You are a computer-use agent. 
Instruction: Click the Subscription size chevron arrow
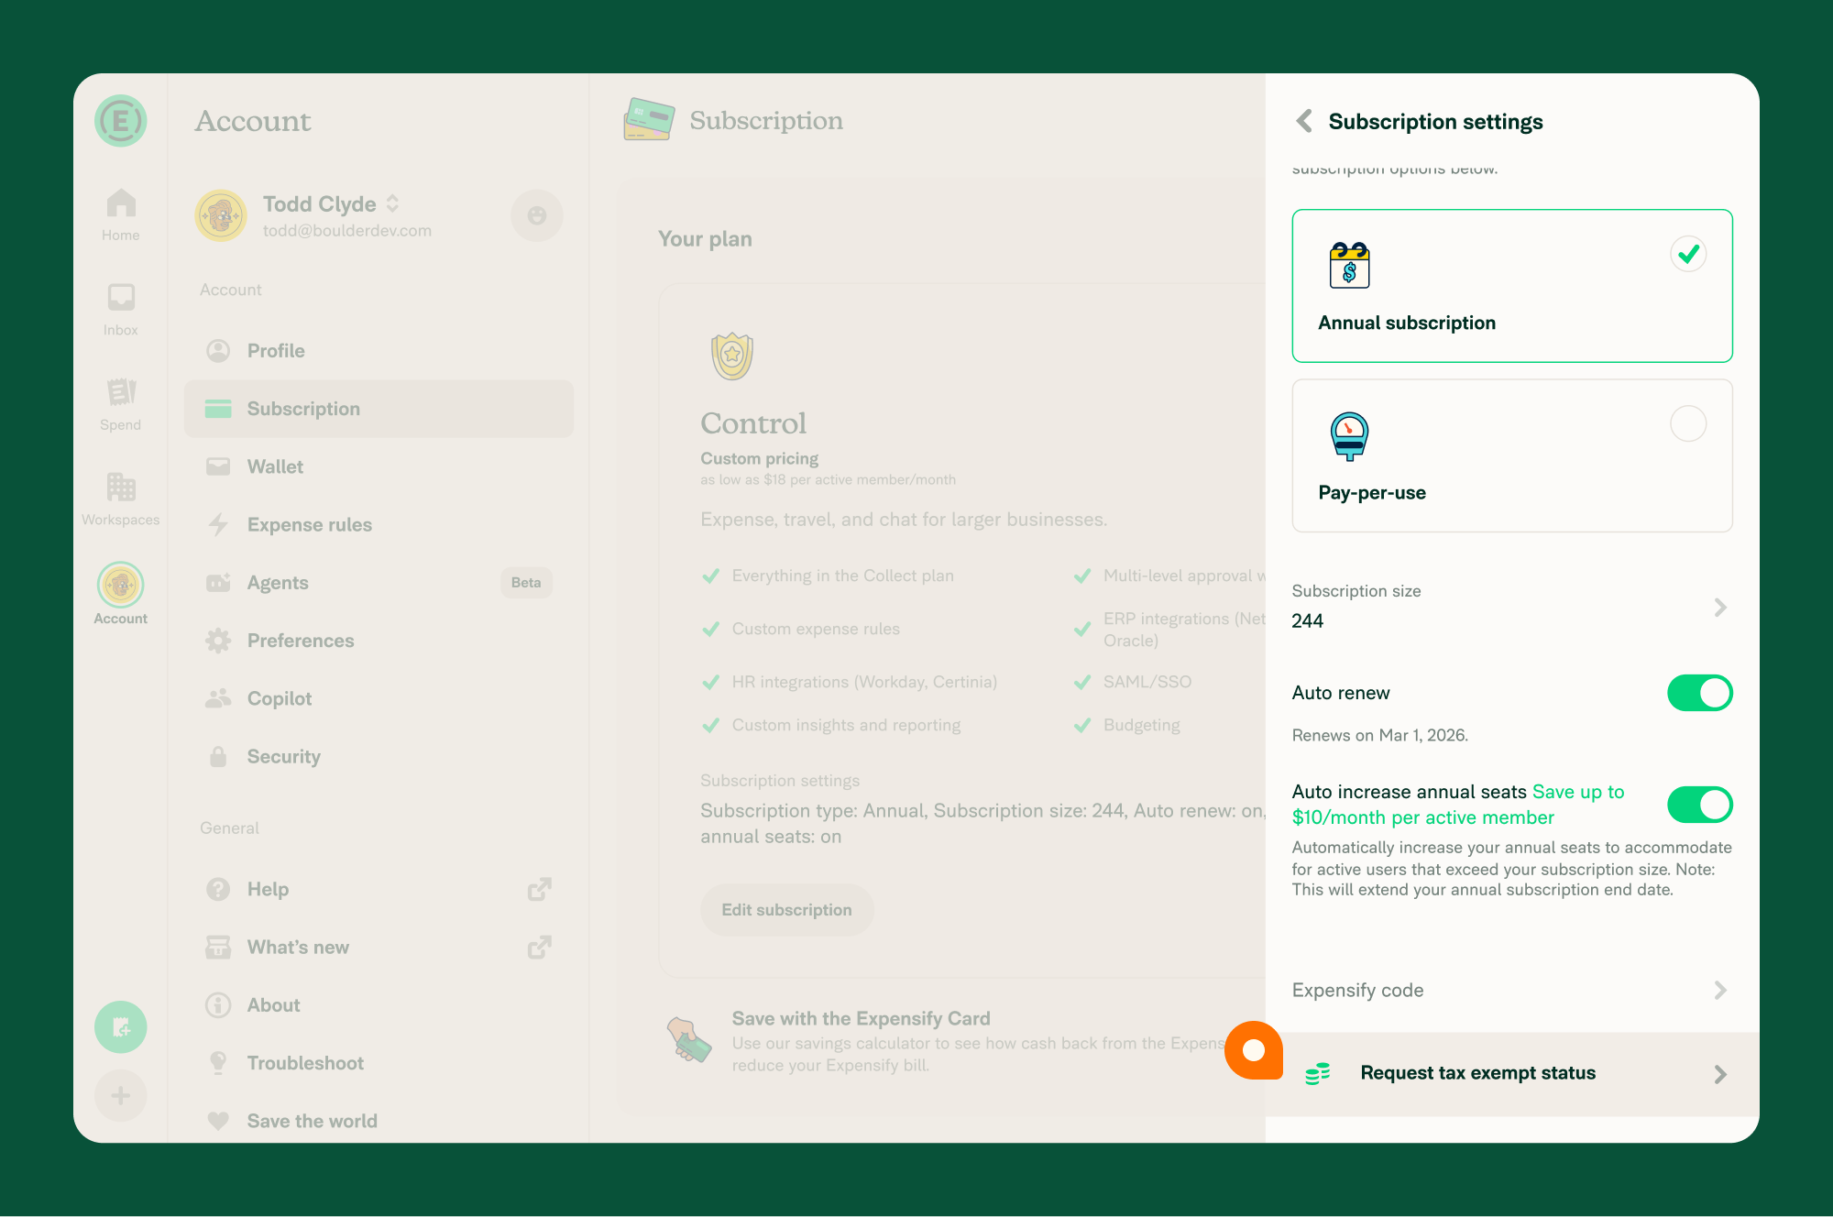(x=1720, y=608)
